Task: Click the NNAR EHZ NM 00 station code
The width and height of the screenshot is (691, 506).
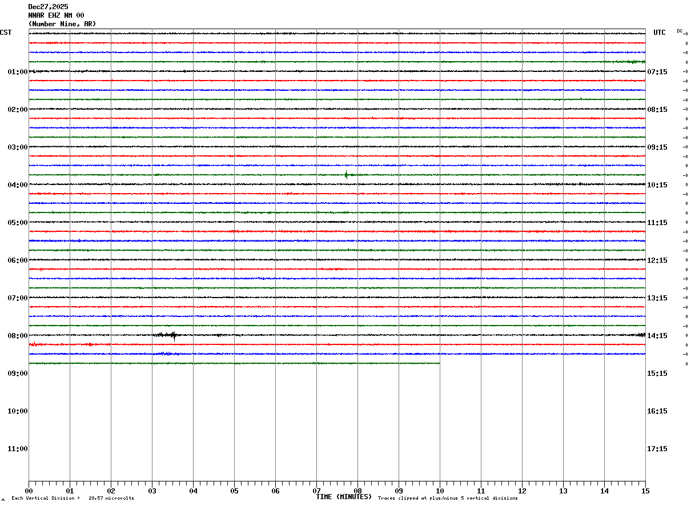Action: pos(56,15)
